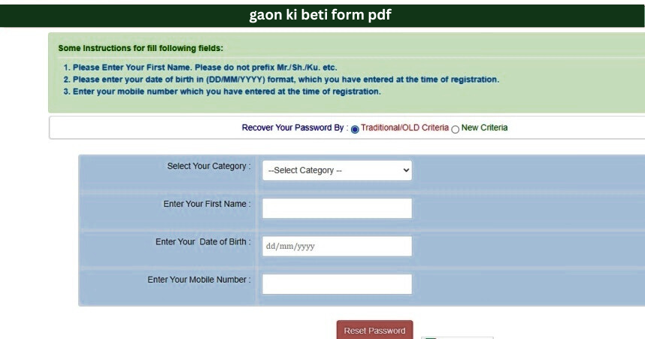Click instruction 1 about entering First Name
Viewport: 645px width, 339px height.
[x=200, y=68]
